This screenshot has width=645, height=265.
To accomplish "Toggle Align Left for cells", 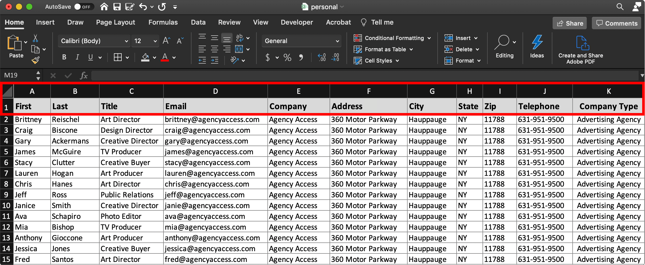I will (x=202, y=49).
